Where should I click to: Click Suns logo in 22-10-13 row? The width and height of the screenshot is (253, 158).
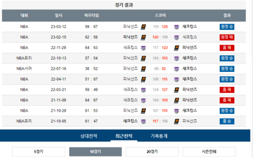point(143,58)
